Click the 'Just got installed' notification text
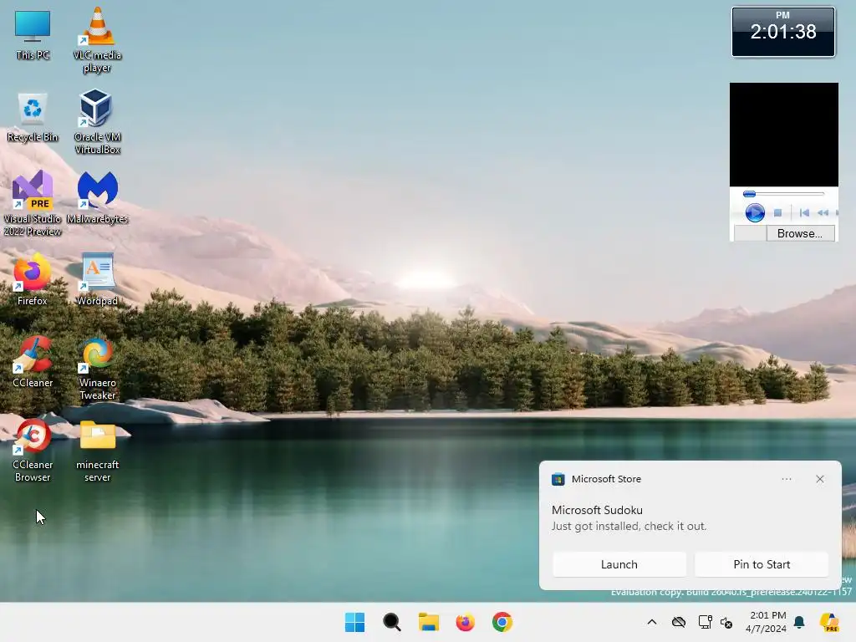Viewport: 856px width, 642px height. click(629, 527)
